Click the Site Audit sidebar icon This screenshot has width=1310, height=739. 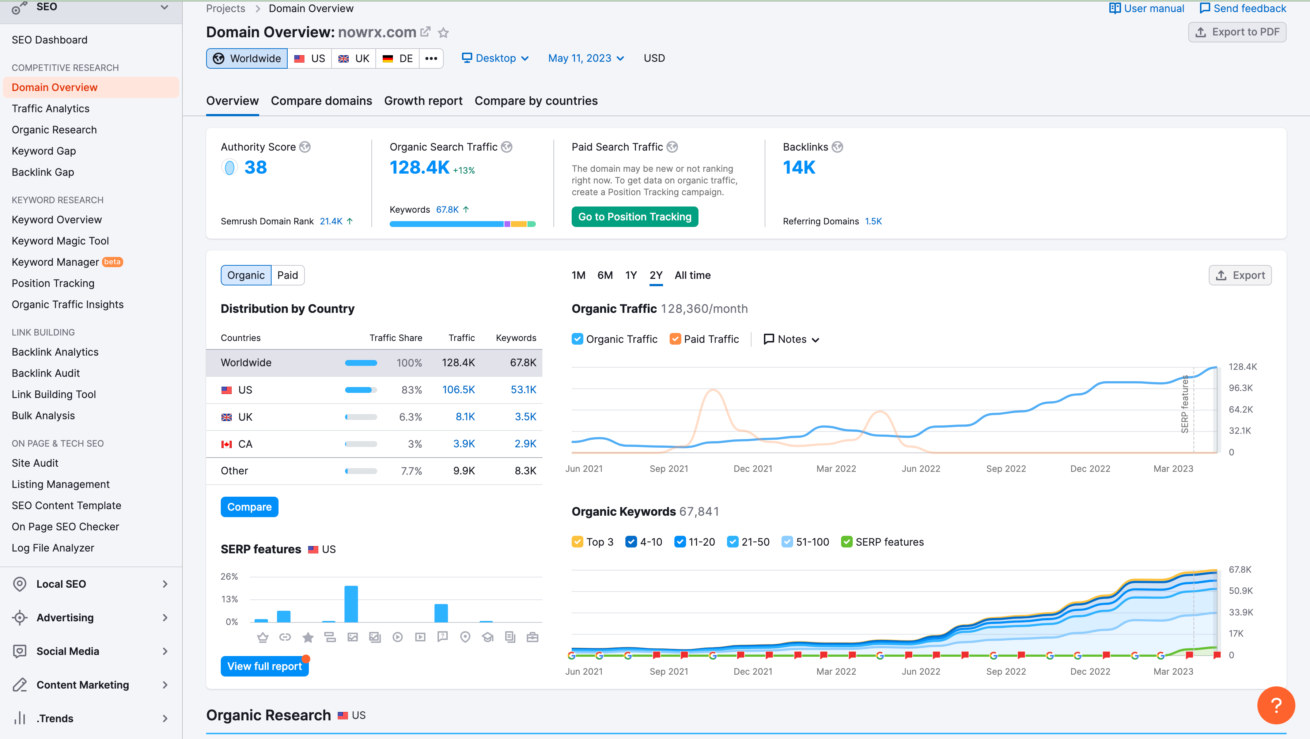pos(35,463)
